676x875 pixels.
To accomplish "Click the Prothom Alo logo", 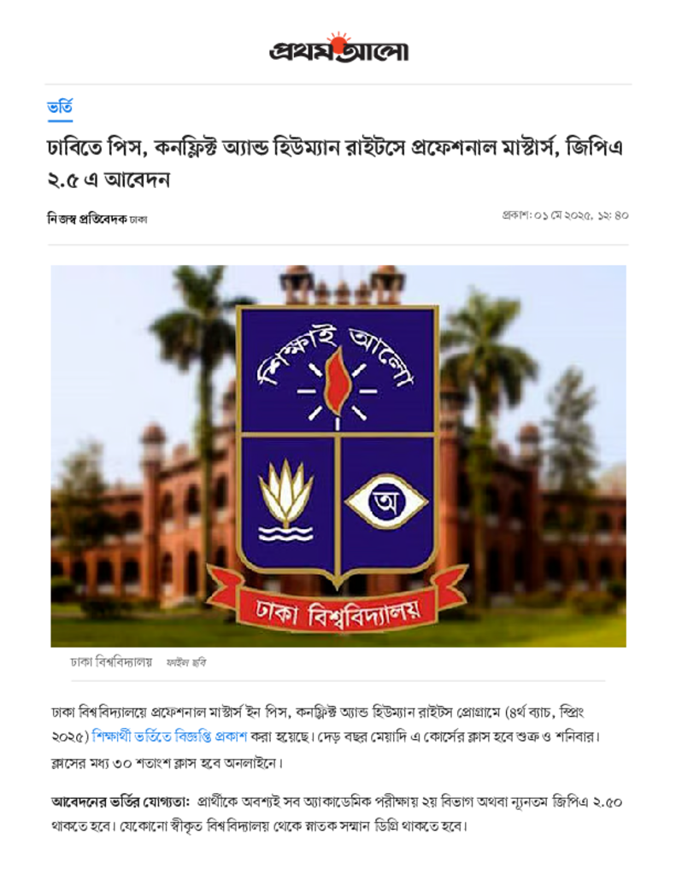I will (338, 48).
